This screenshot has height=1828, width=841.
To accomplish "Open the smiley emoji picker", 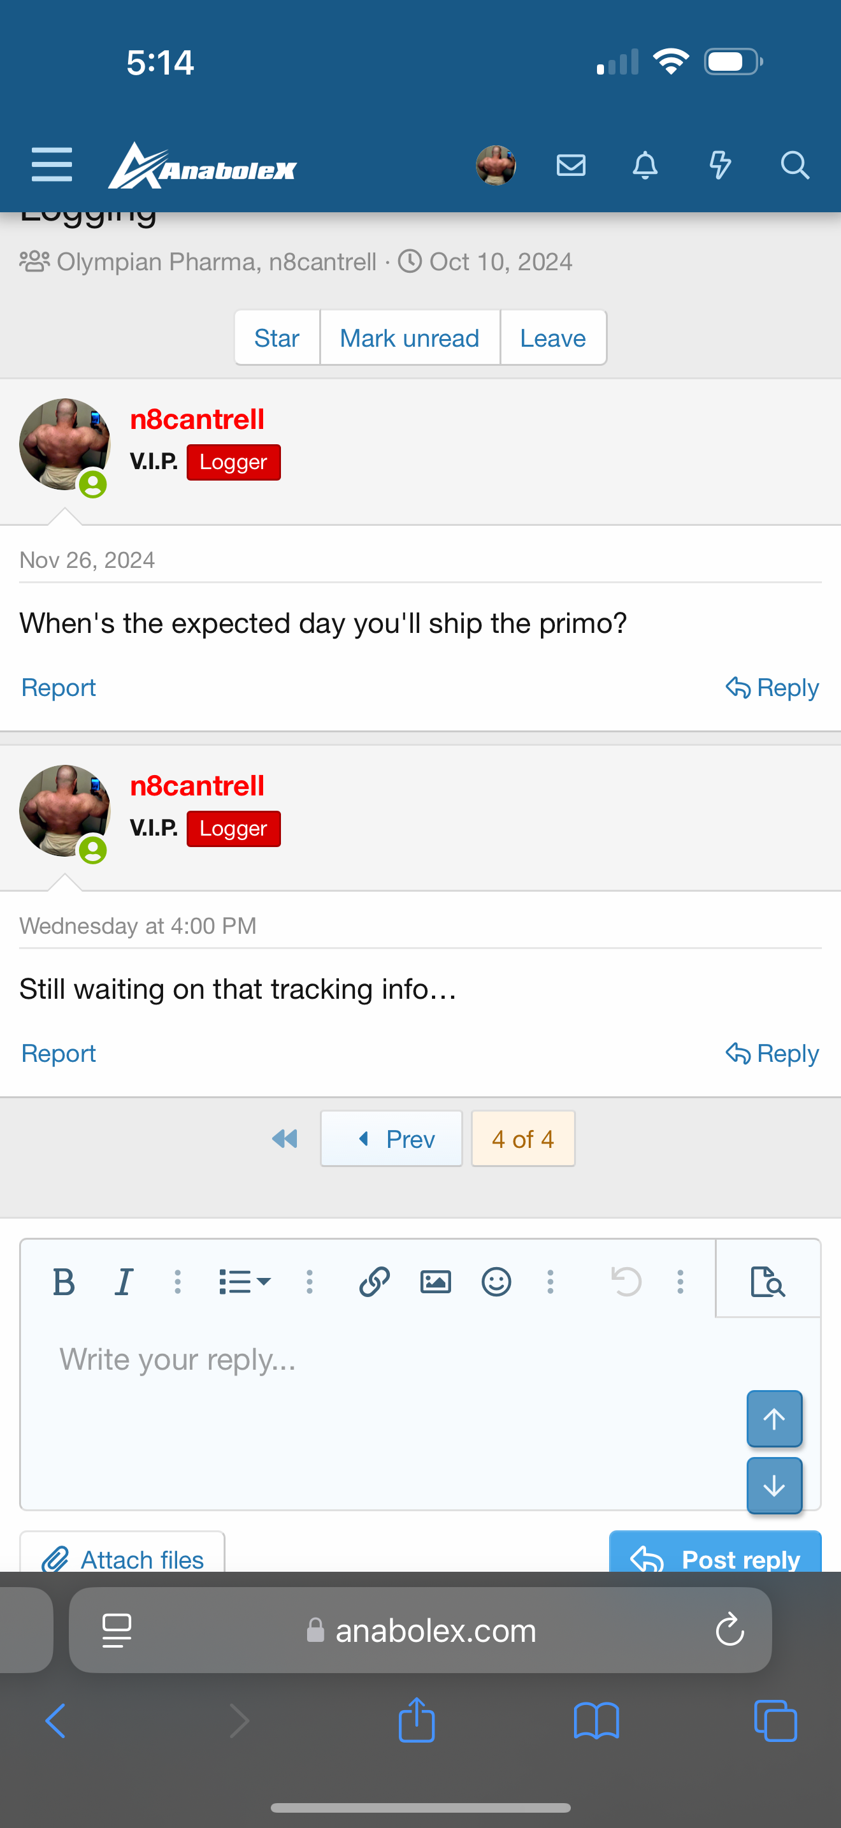I will pyautogui.click(x=496, y=1282).
